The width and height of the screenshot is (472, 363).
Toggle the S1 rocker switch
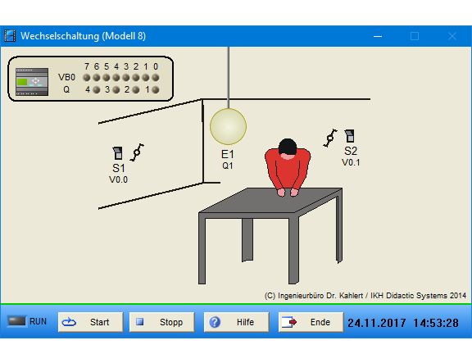coord(117,153)
